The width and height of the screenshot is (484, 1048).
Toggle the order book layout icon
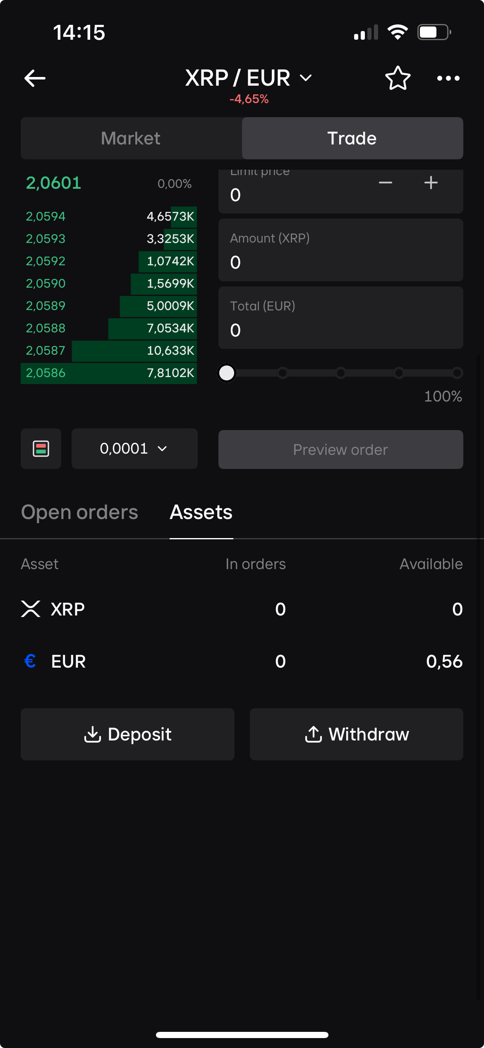(41, 449)
